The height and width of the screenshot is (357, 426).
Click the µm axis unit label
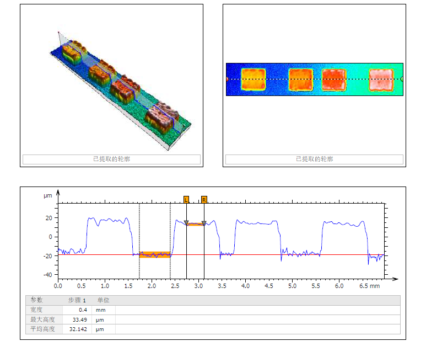pyautogui.click(x=48, y=196)
